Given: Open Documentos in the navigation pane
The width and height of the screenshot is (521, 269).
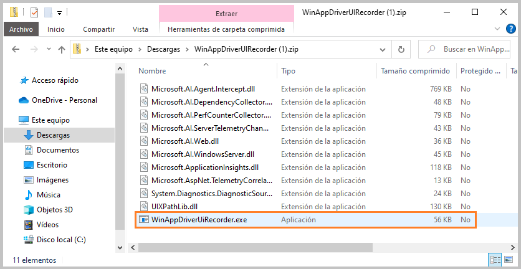Looking at the screenshot, I should click(x=52, y=150).
